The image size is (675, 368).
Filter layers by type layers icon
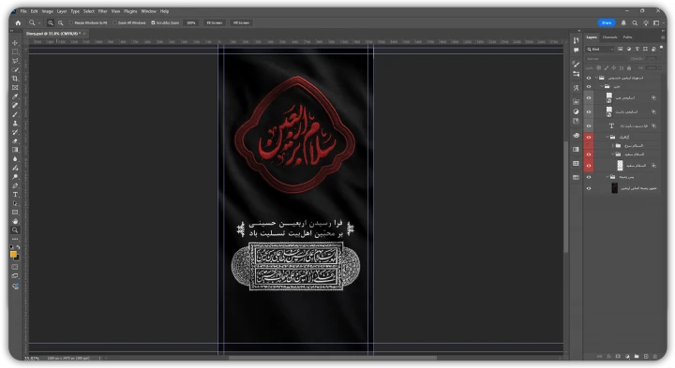click(637, 49)
